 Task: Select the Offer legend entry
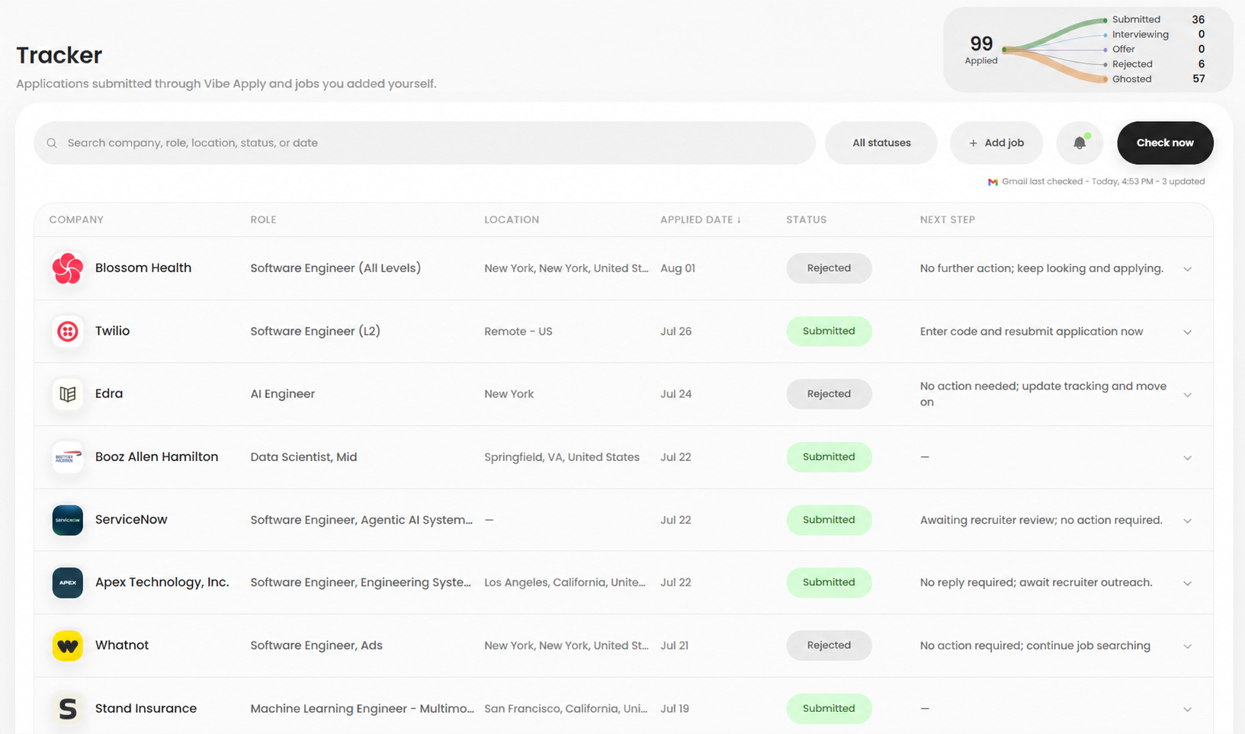1157,50
